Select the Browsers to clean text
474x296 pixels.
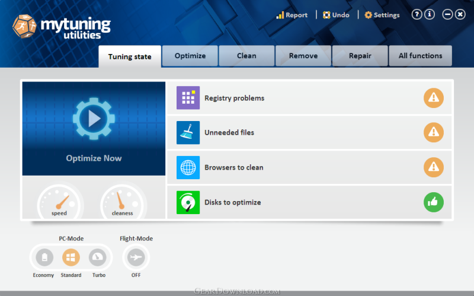[x=234, y=167]
